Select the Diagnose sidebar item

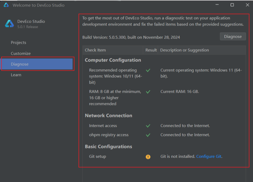click(x=20, y=64)
